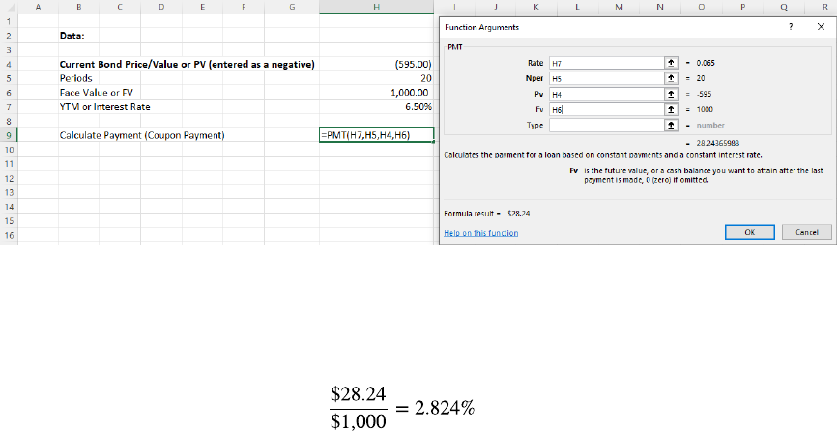Screen dimensions: 837x431
Task: Collapse dialog using the Rate range selector
Action: coord(670,63)
